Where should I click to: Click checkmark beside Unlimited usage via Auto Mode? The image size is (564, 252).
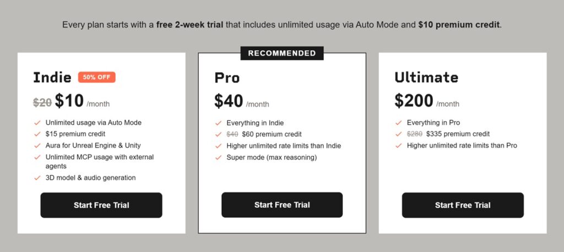pos(37,123)
